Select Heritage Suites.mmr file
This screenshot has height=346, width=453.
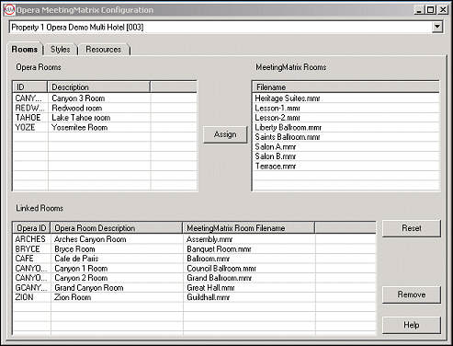345,98
